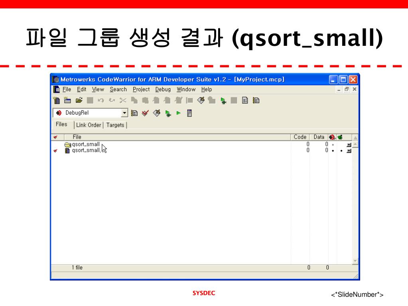The width and height of the screenshot is (408, 306).
Task: Click the green bug debug column header
Action: (340, 137)
